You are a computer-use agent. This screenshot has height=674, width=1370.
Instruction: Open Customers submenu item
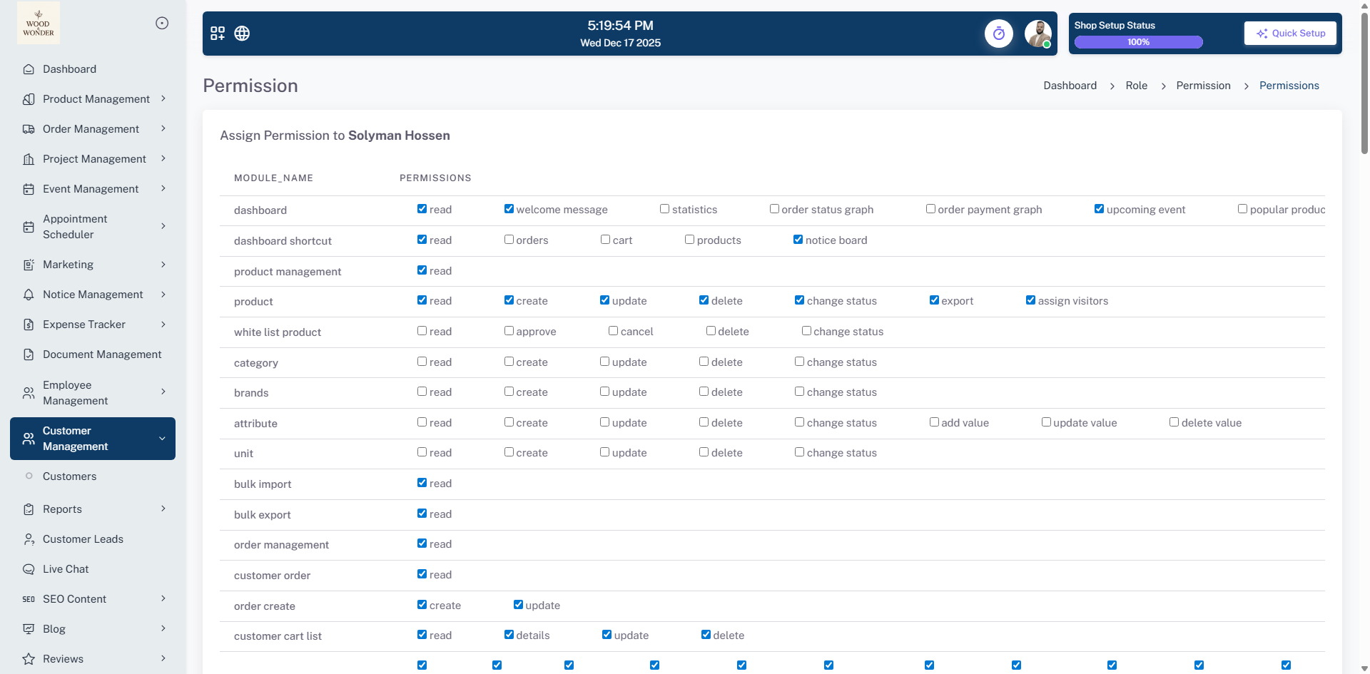(x=69, y=476)
